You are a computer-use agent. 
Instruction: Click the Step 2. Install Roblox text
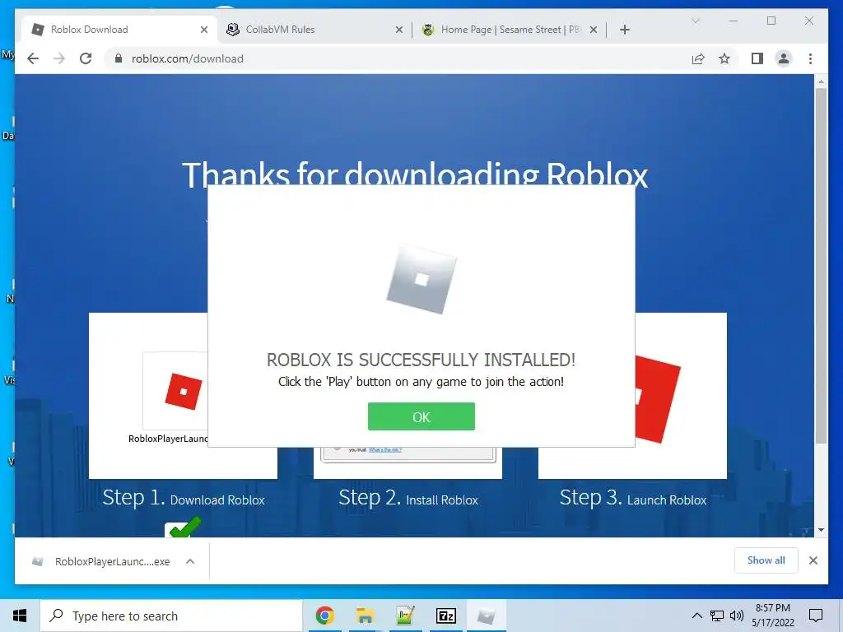coord(408,498)
